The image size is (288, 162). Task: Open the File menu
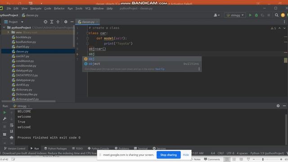[x=9, y=9]
